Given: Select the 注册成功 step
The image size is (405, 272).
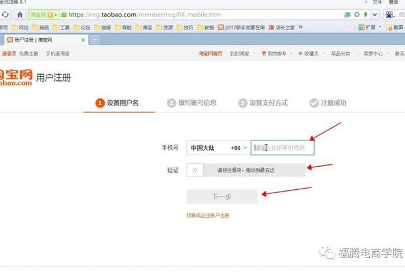Looking at the screenshot, I should point(328,103).
